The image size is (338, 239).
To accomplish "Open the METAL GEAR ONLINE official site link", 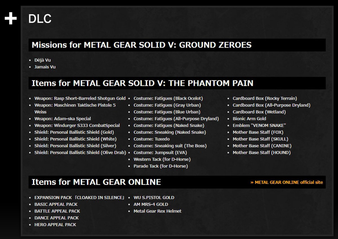I will (286, 182).
